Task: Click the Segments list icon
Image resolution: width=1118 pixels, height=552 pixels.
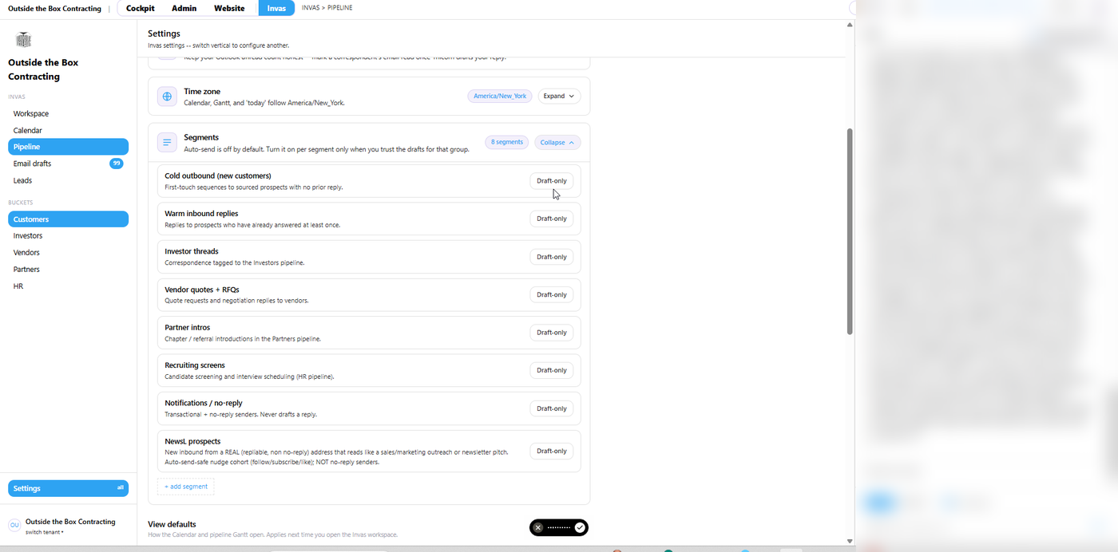Action: (x=167, y=143)
